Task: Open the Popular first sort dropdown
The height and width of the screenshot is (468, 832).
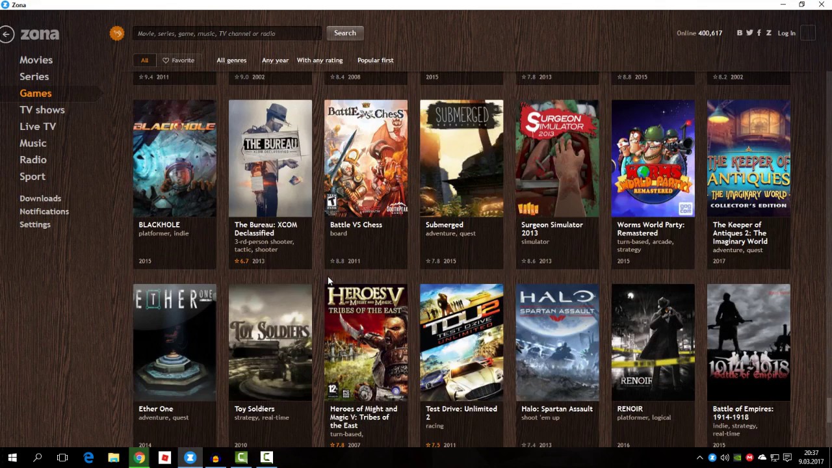Action: (375, 60)
